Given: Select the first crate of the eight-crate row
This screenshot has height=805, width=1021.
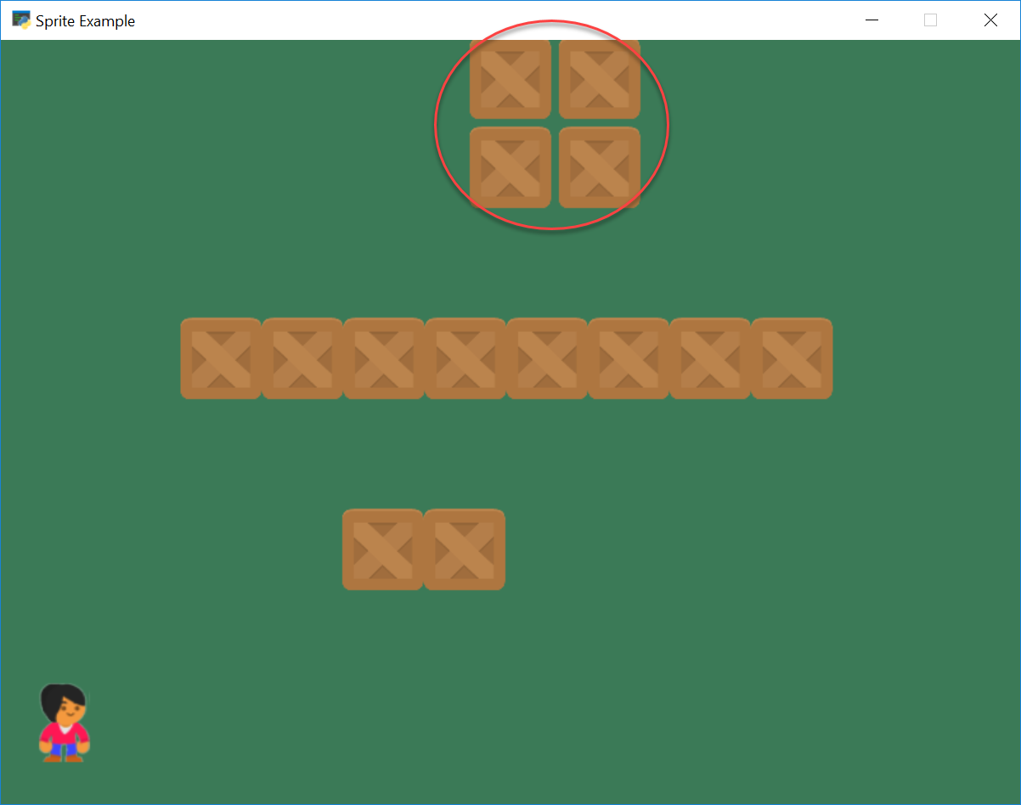Looking at the screenshot, I should (x=221, y=358).
